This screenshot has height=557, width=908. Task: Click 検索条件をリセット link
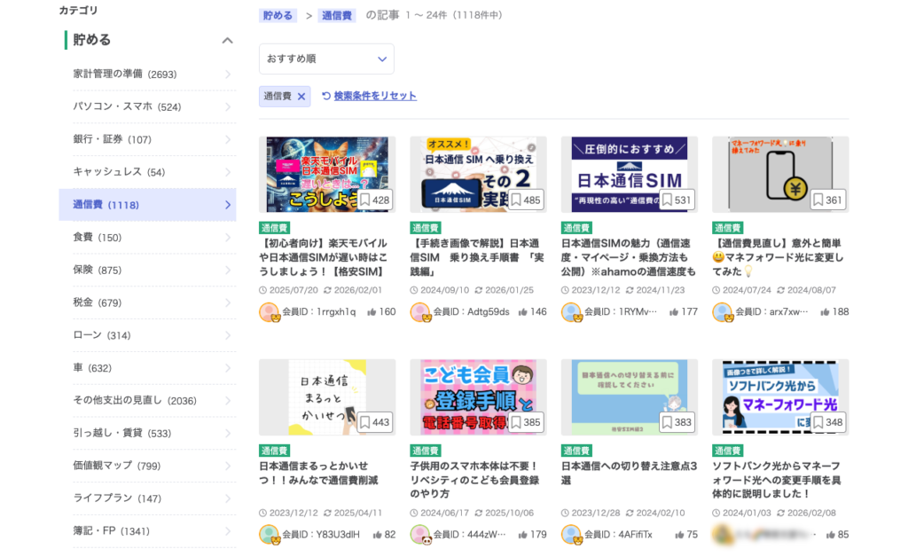click(x=375, y=96)
